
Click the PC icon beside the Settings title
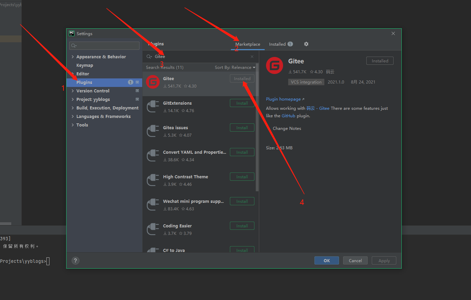click(x=71, y=33)
